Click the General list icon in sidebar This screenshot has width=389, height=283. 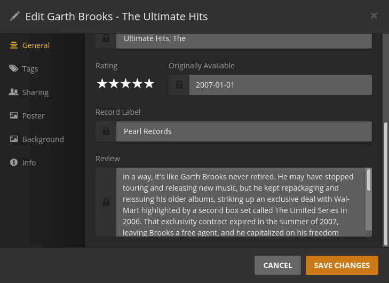coord(14,45)
